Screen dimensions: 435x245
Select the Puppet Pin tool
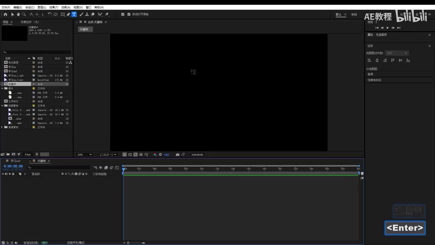(107, 14)
